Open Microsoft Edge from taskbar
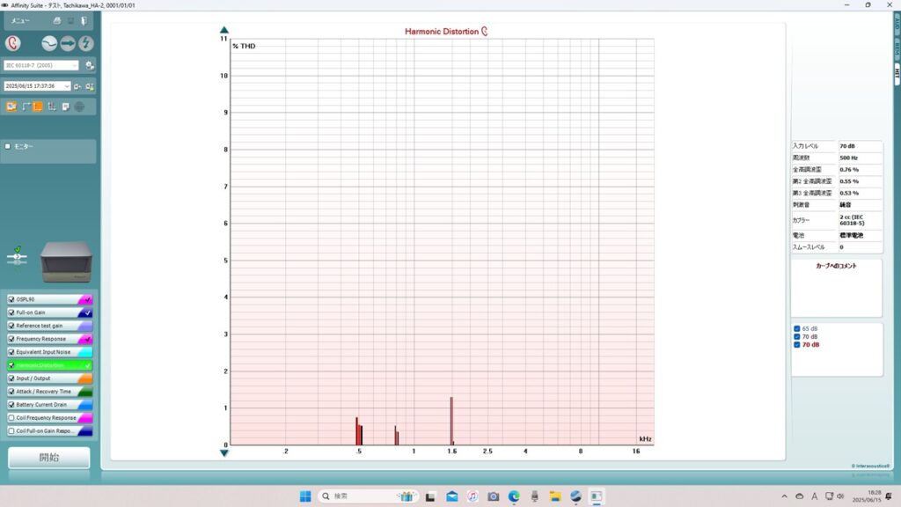Viewport: 901px width, 507px height. tap(514, 496)
